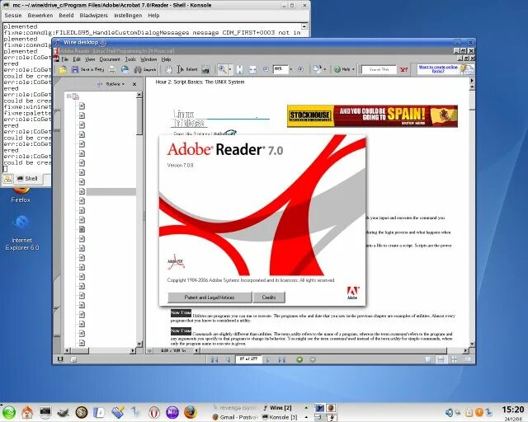Open the Window menu
This screenshot has height=422, width=528.
tap(148, 59)
